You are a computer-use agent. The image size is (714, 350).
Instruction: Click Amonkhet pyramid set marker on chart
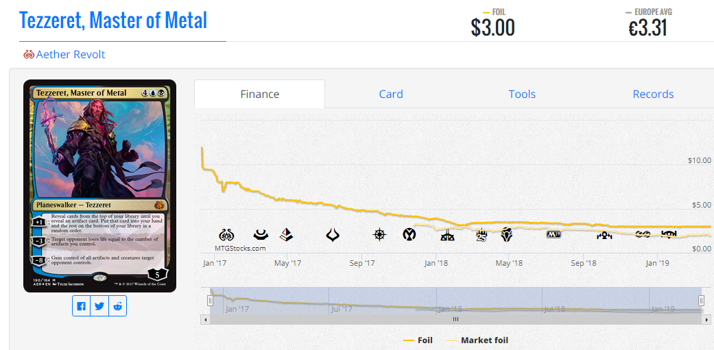point(287,234)
